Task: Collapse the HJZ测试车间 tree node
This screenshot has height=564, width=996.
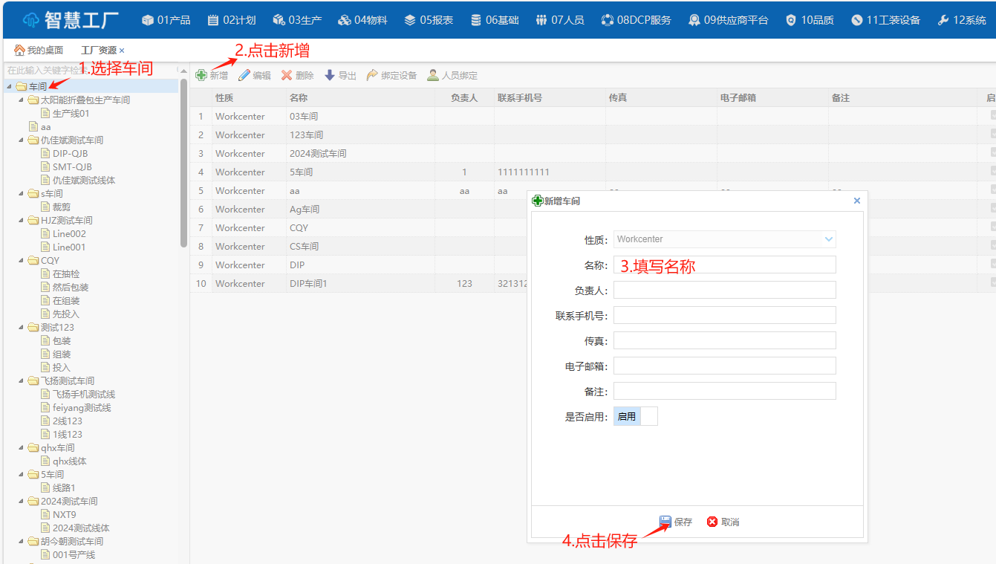Action: coord(22,220)
